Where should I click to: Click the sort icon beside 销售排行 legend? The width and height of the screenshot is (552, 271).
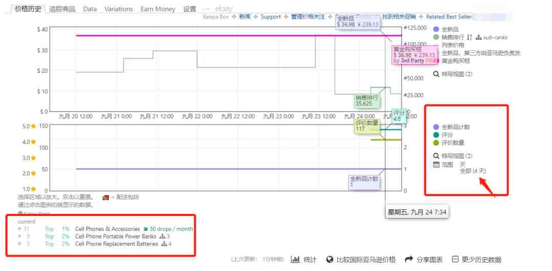469,37
